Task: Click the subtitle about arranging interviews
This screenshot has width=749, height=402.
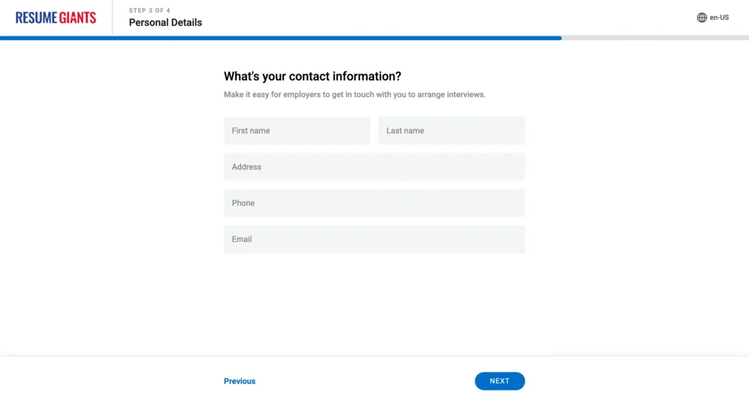Action: pyautogui.click(x=354, y=94)
